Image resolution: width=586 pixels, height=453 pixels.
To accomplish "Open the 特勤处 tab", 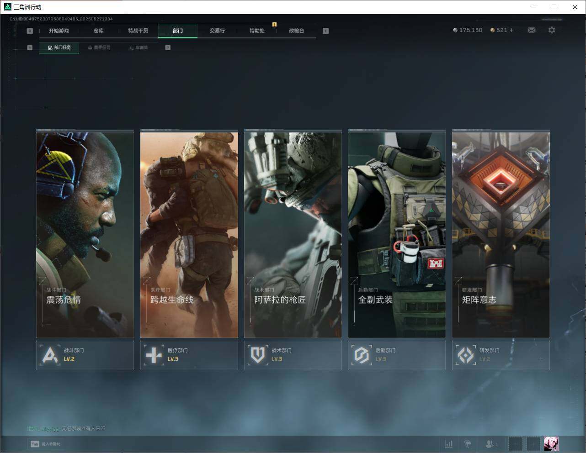I will (x=257, y=31).
